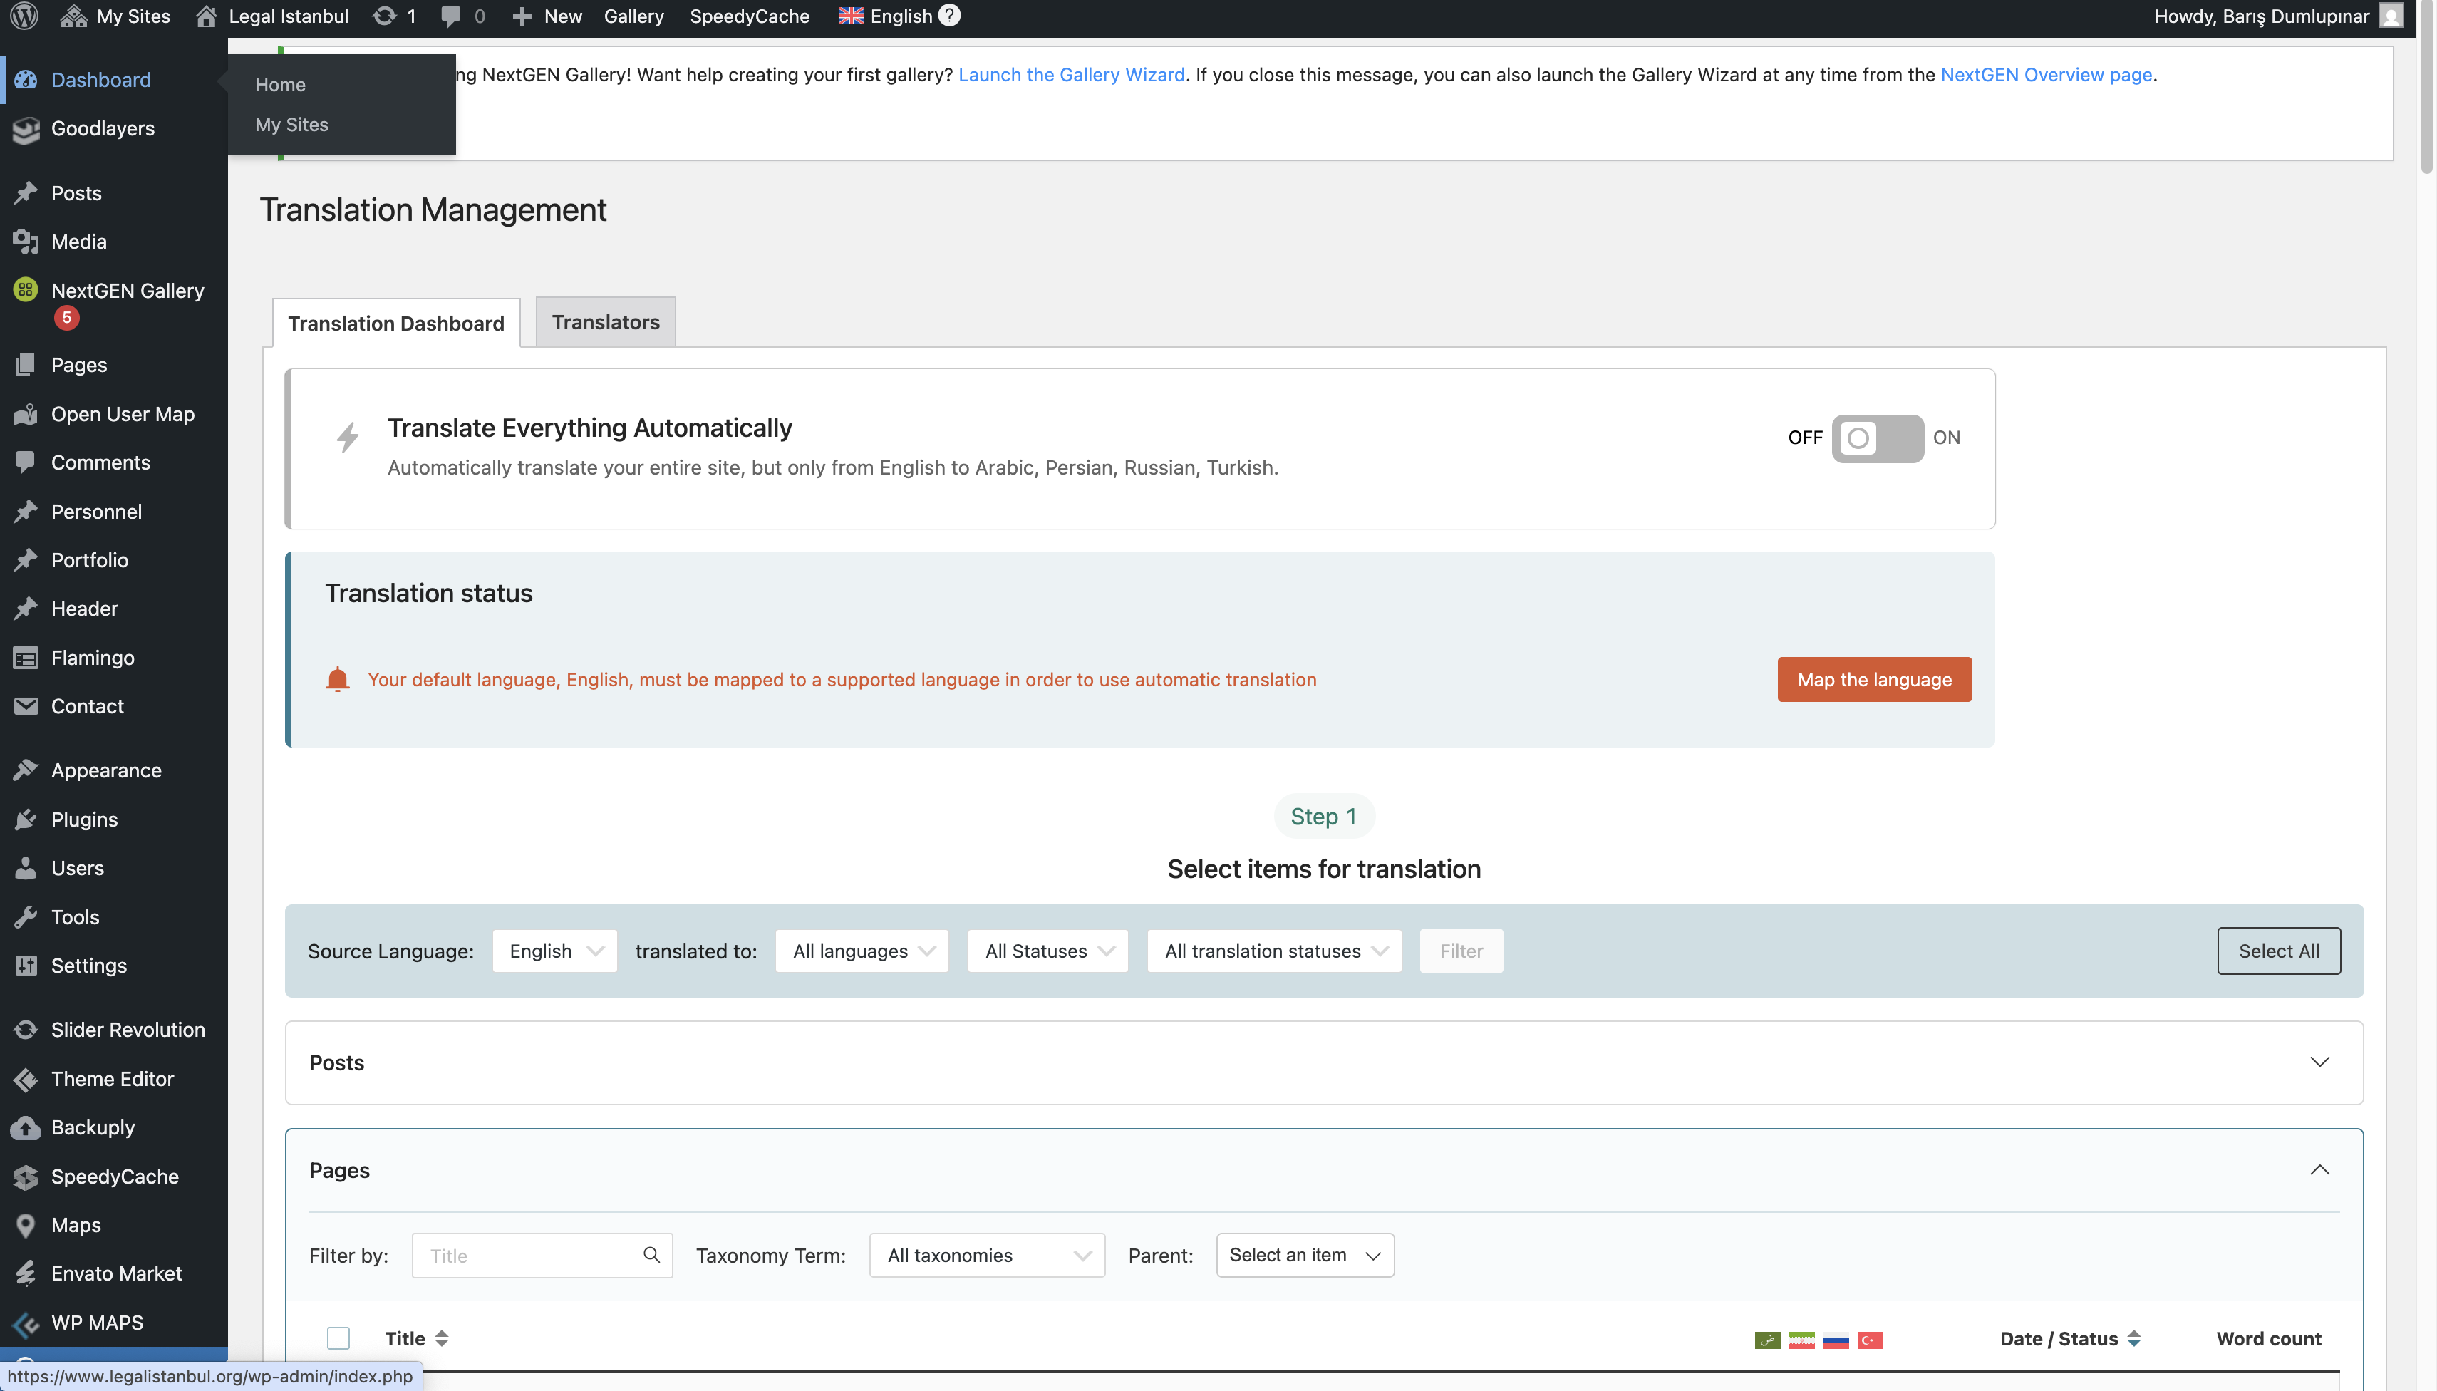This screenshot has height=1391, width=2437.
Task: Click Home in Dashboard submenu
Action: click(x=280, y=84)
